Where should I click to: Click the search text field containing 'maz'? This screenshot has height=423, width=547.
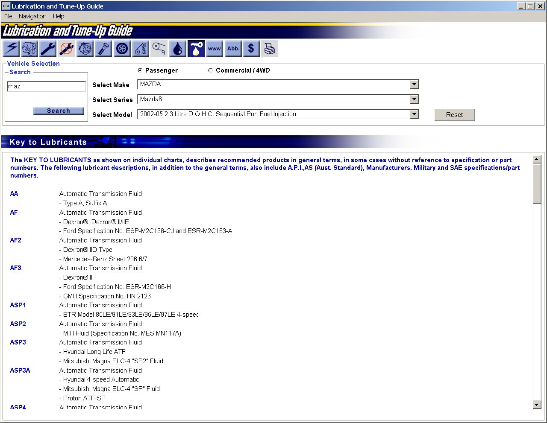point(47,86)
